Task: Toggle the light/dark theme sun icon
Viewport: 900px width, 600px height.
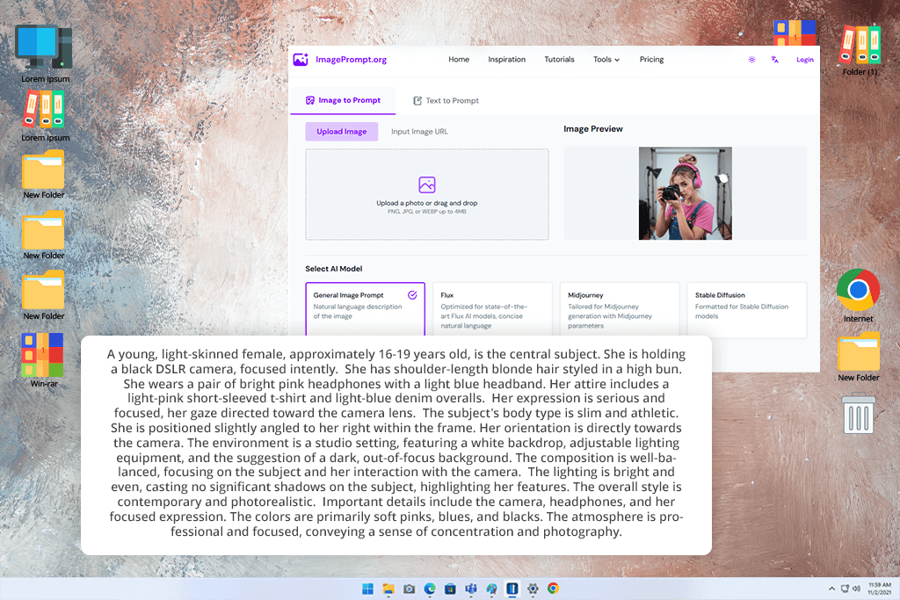Action: [752, 60]
